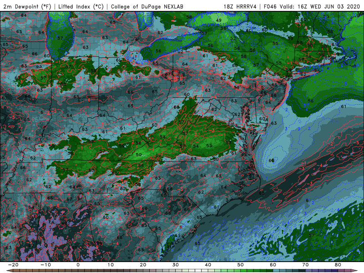Click the -20 color scale label

pyautogui.click(x=13, y=265)
